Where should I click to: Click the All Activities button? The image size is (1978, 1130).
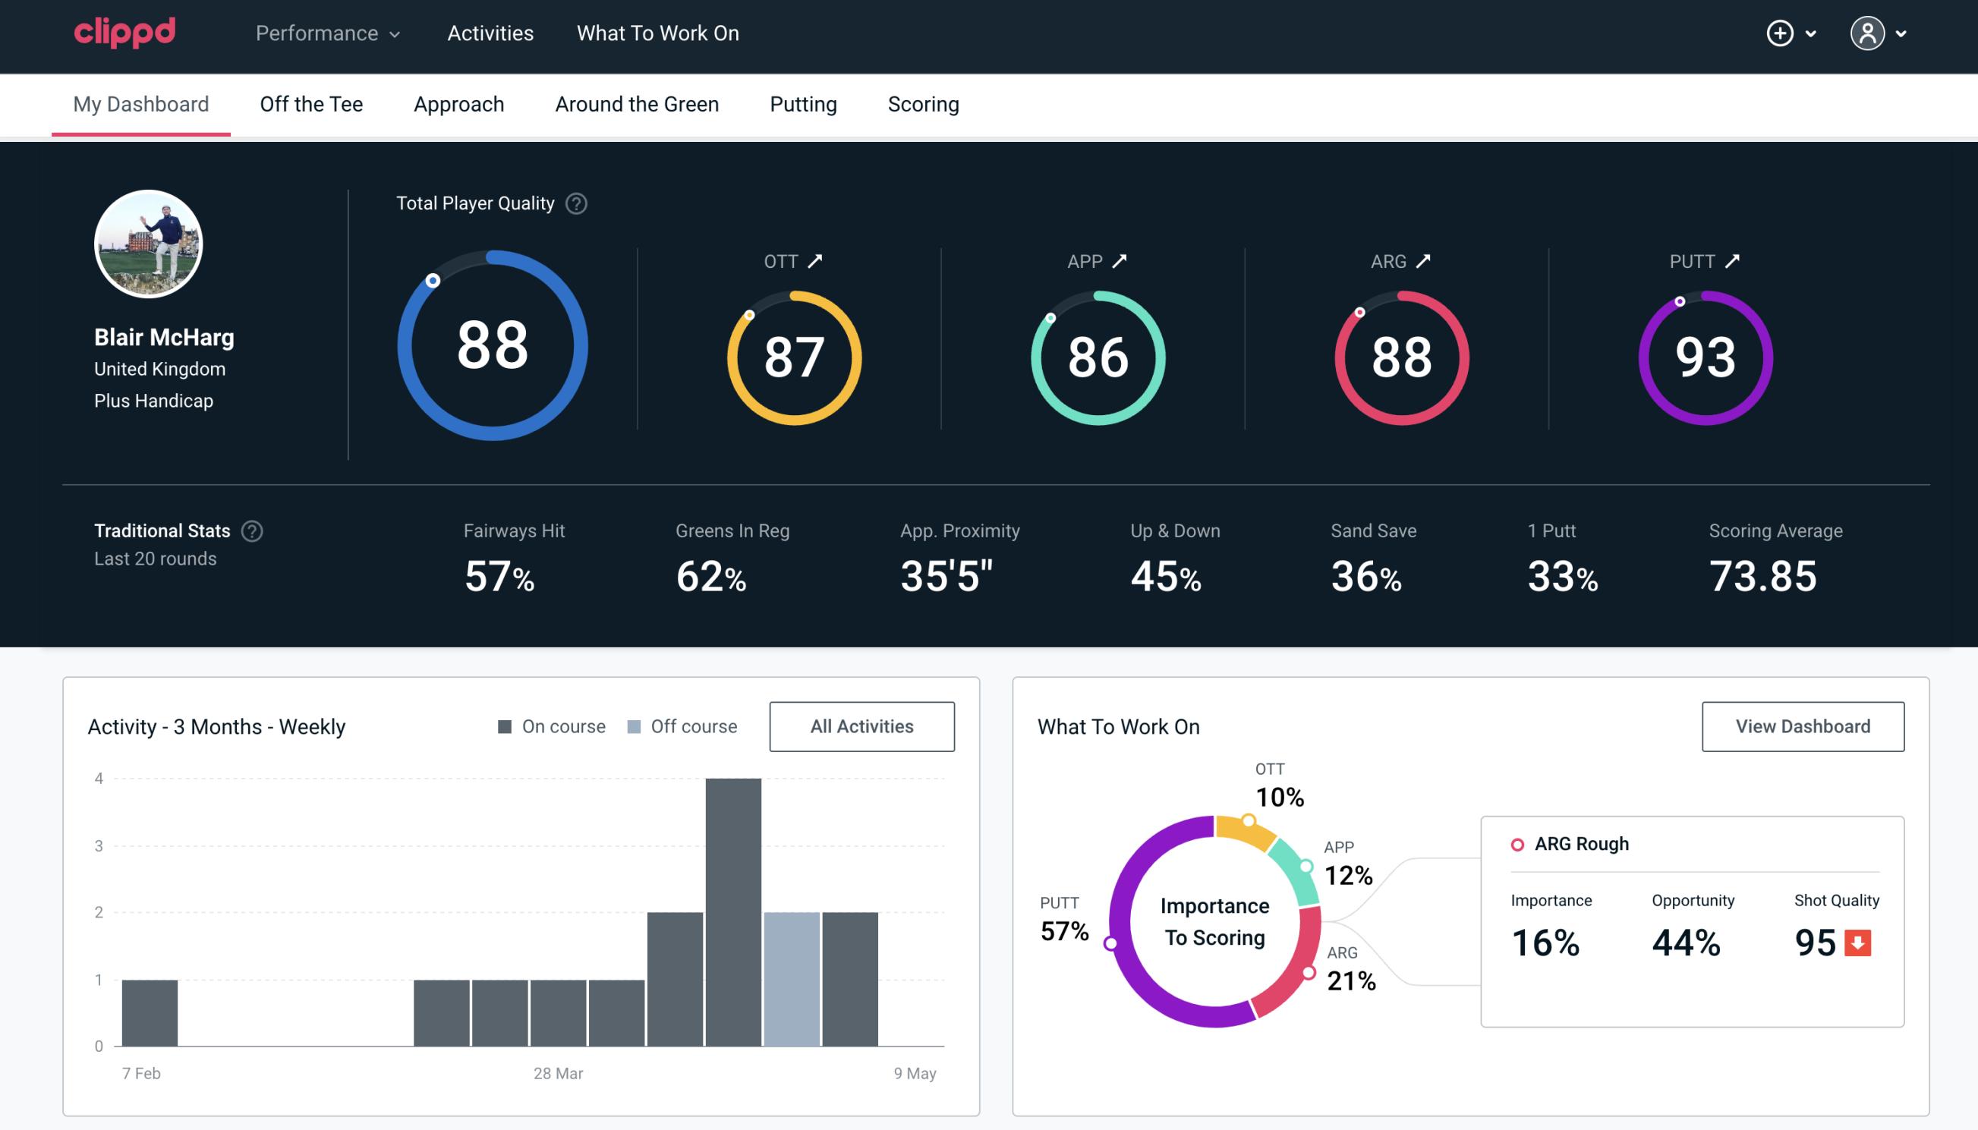(863, 726)
